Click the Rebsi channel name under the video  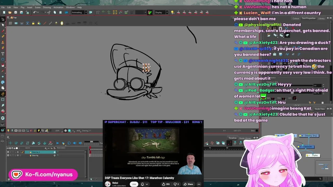pos(115,183)
